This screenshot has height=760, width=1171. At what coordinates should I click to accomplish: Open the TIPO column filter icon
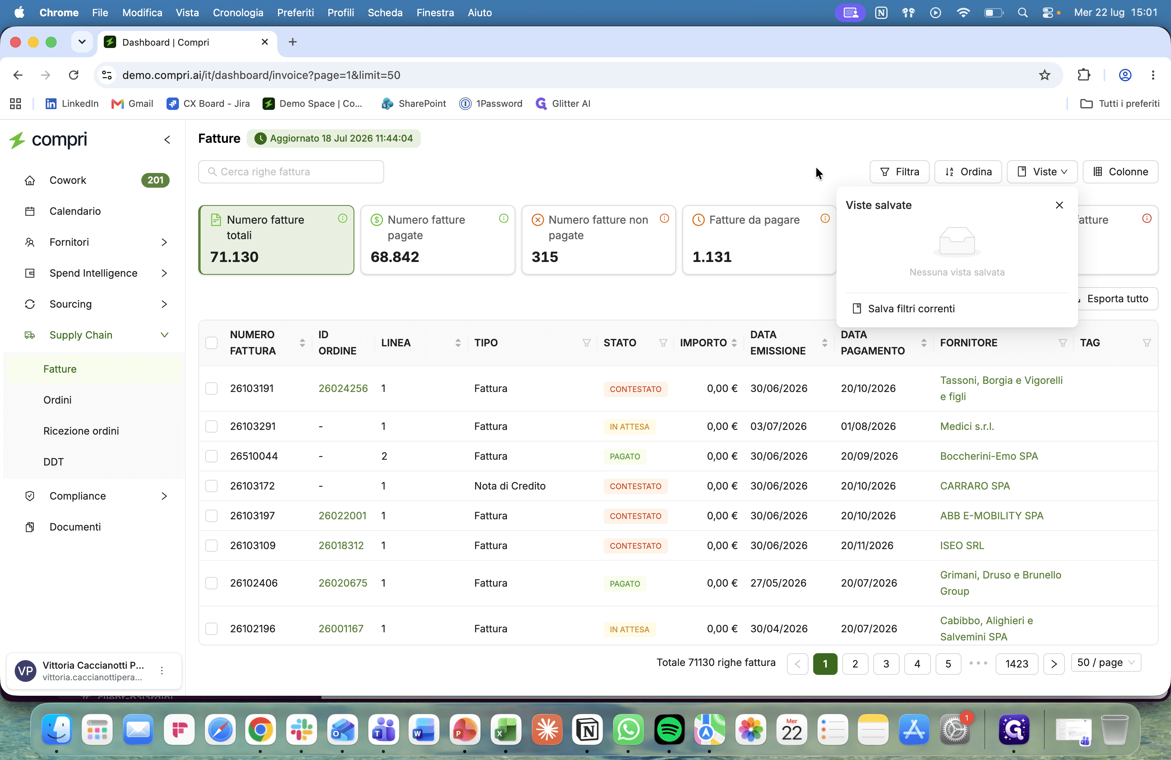[x=586, y=343]
